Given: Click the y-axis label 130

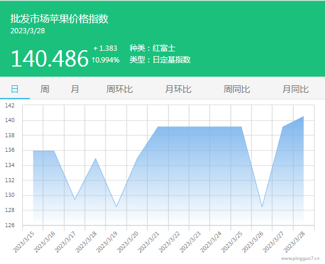Looking at the screenshot, I should tap(10, 195).
